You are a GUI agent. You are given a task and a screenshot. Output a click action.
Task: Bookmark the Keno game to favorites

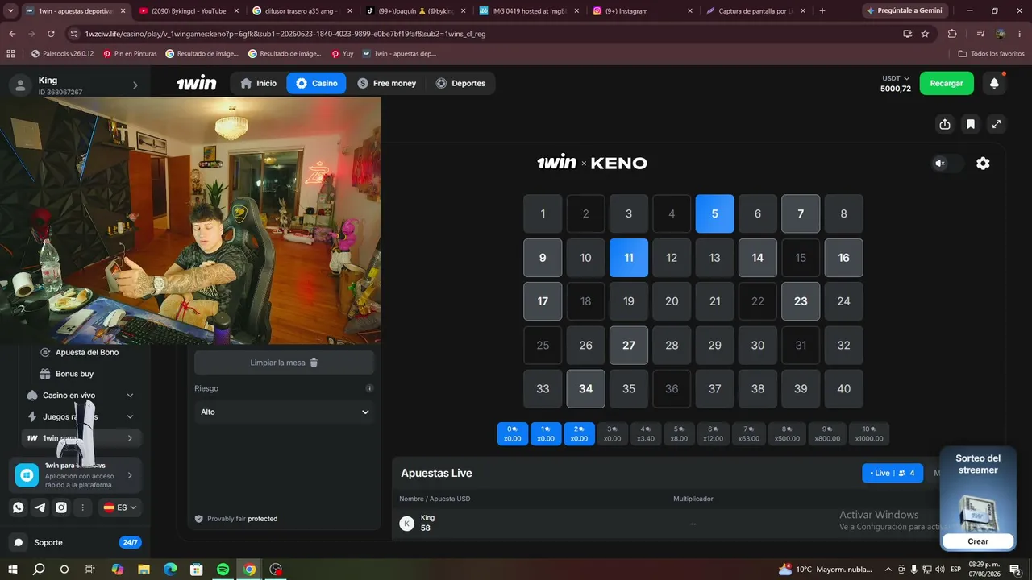971,124
